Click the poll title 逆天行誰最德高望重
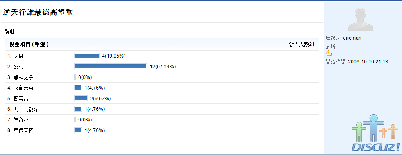Screen dimensions: 402x155 point(38,12)
